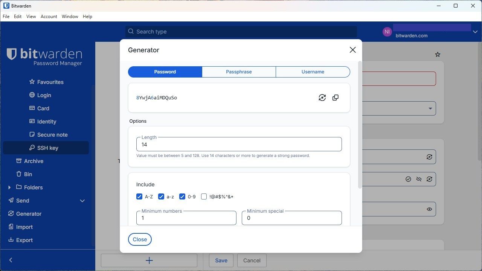482x271 pixels.
Task: Click the check password icon in background form
Action: (x=408, y=179)
